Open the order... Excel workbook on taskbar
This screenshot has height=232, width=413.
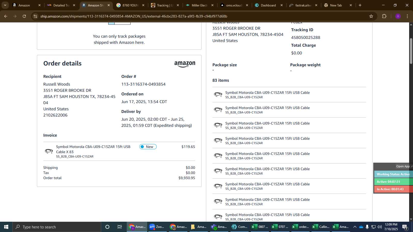click(x=300, y=227)
